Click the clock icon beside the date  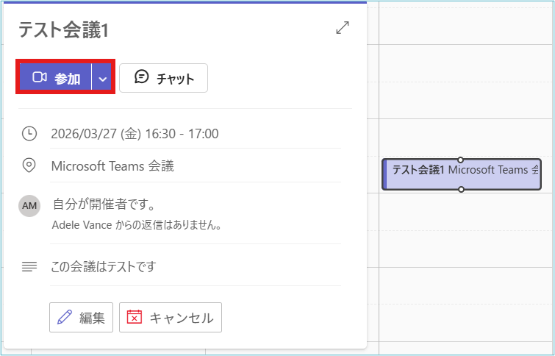(x=29, y=134)
